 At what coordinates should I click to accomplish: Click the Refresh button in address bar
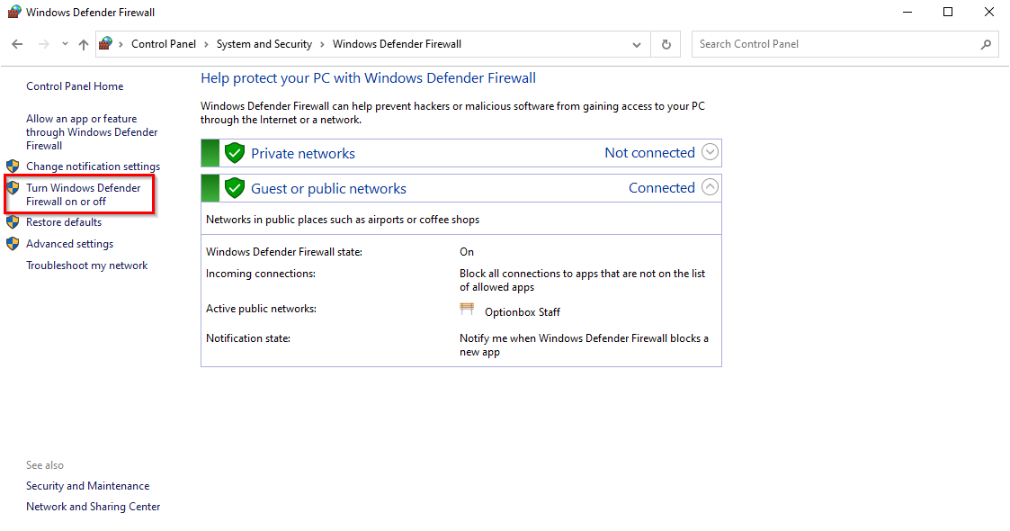[666, 44]
